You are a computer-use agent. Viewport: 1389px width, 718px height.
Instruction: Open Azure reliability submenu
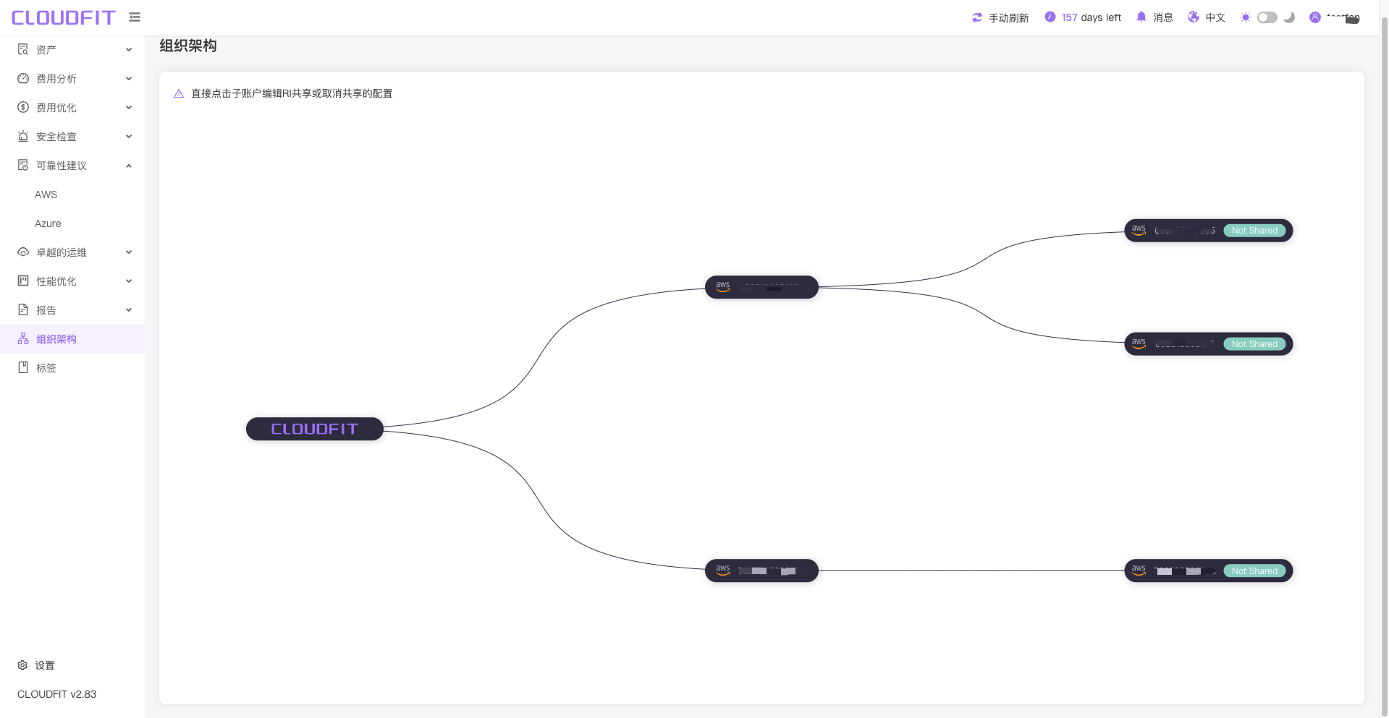[48, 223]
